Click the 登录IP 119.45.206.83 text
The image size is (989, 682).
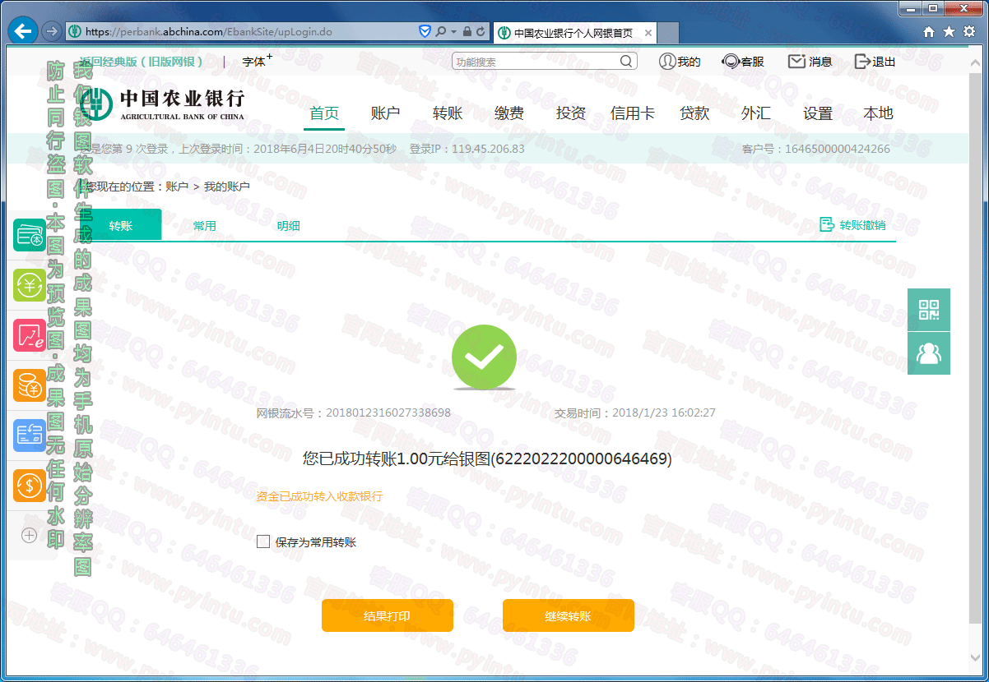[467, 149]
